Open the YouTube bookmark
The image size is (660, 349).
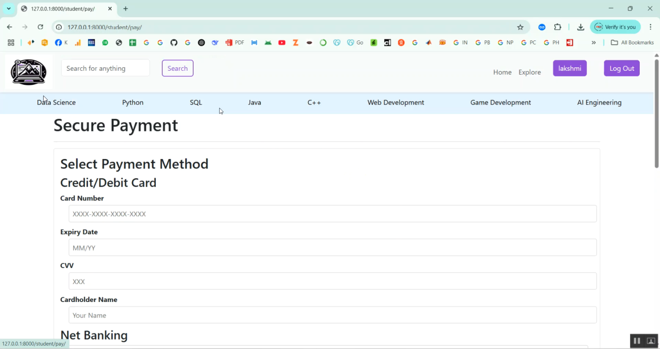coord(282,43)
